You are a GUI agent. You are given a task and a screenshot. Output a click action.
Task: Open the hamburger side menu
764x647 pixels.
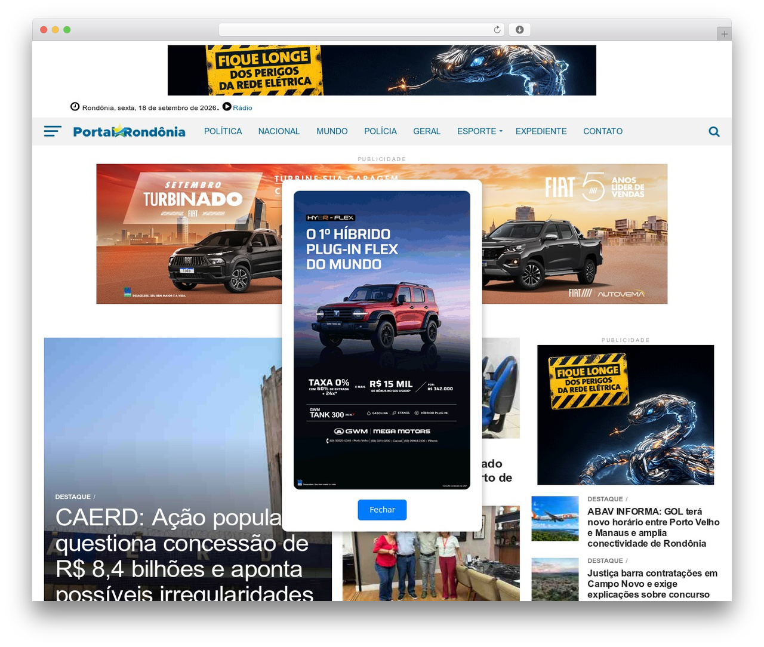point(53,131)
